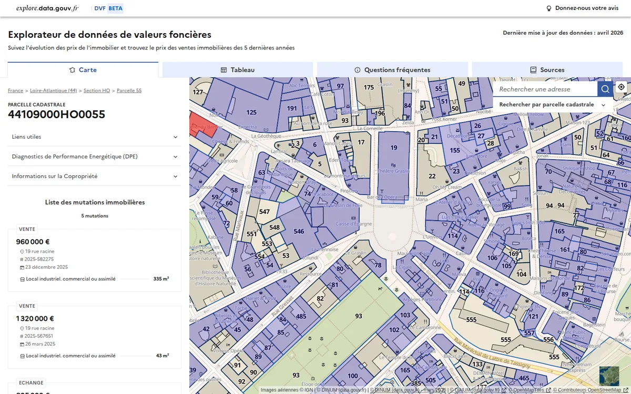Select the 1 320 000 € sale card
This screenshot has height=394, width=631.
pos(95,337)
